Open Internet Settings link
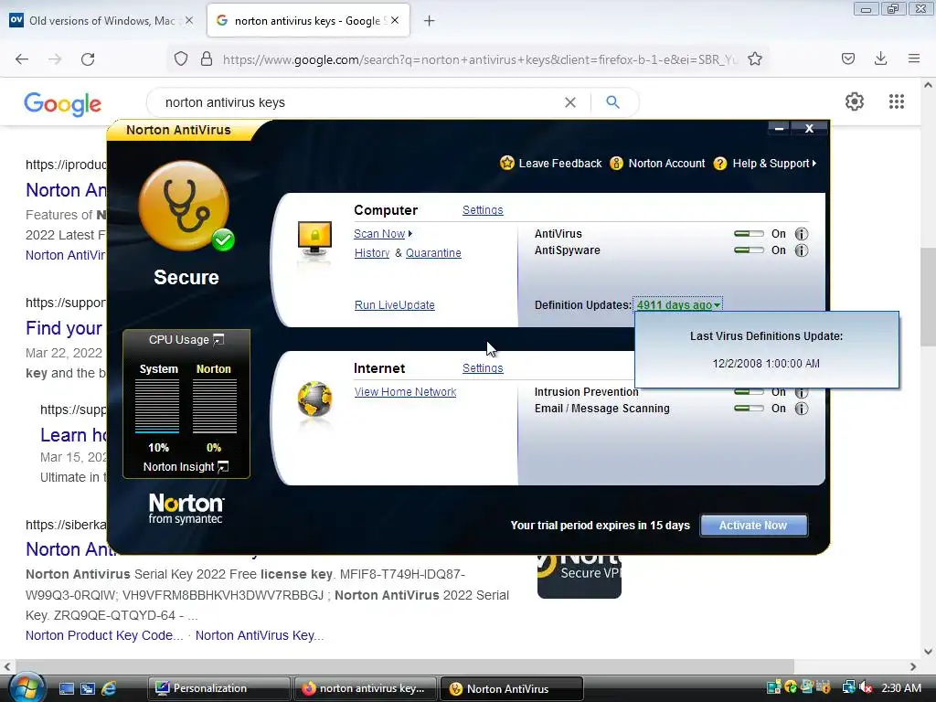The width and height of the screenshot is (936, 702). [483, 368]
